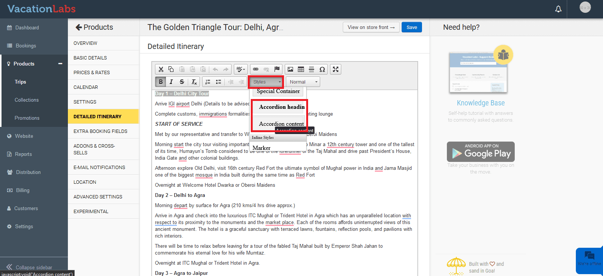Click the Cut scissors icon
The width and height of the screenshot is (603, 276).
pyautogui.click(x=161, y=69)
